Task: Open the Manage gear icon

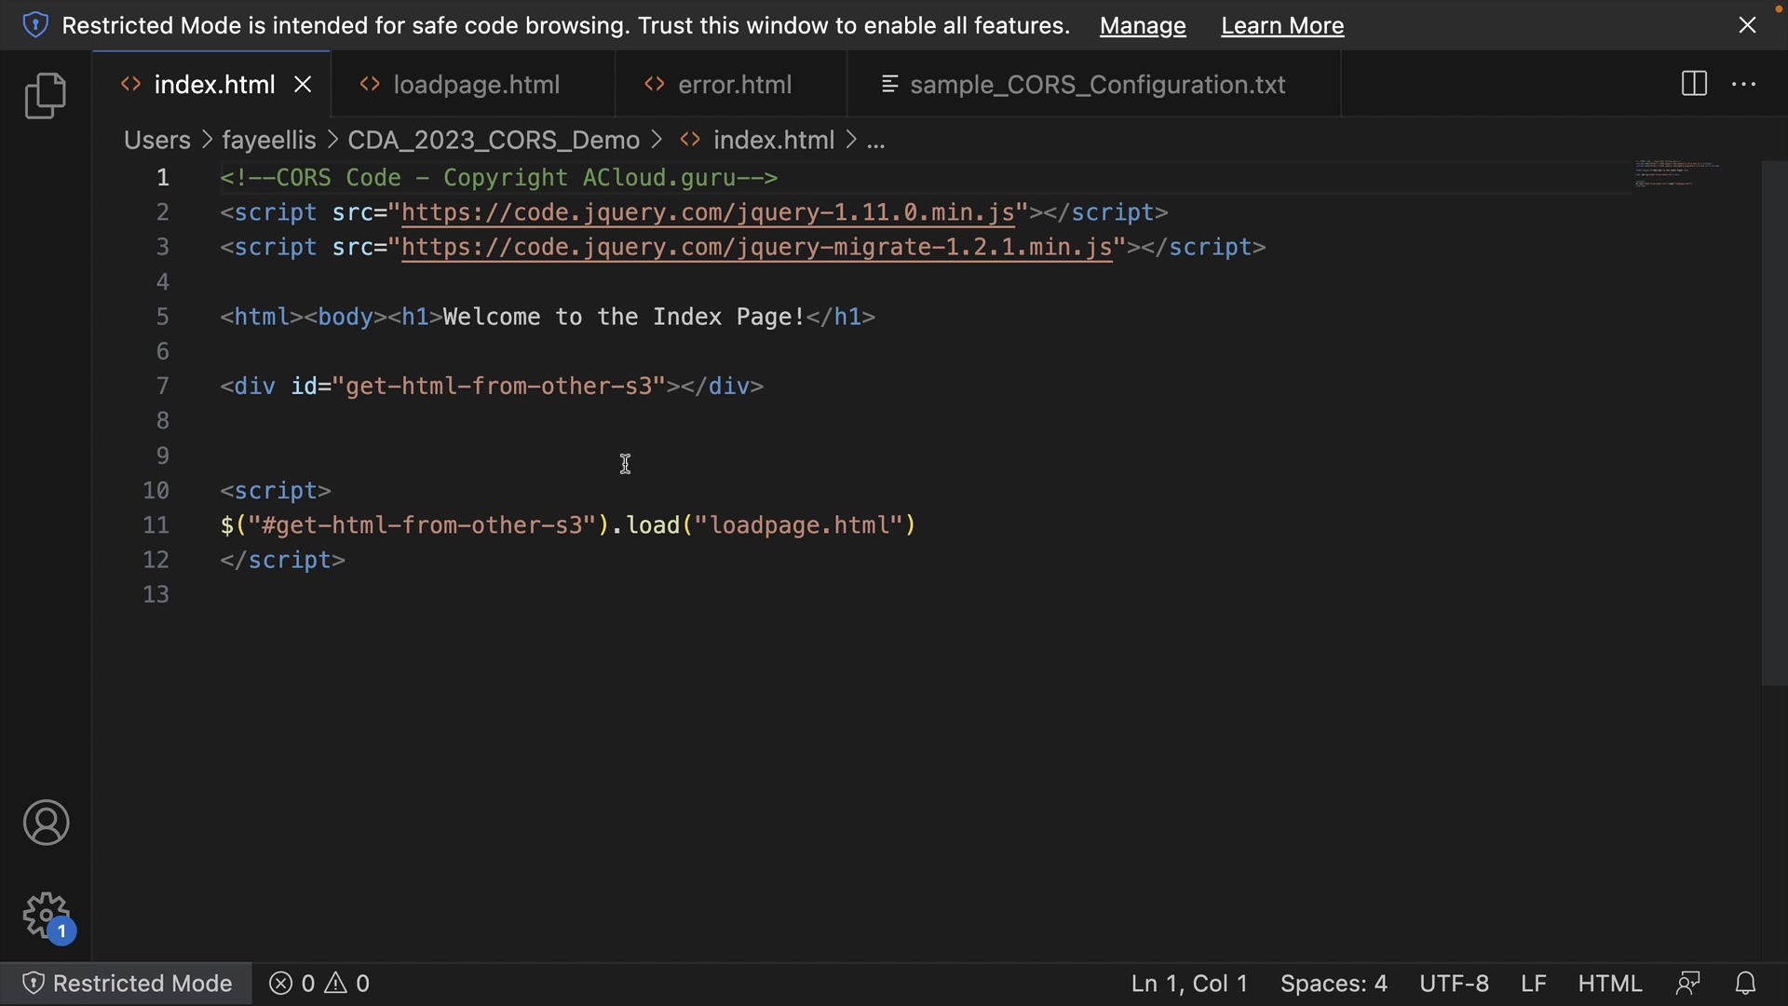Action: pyautogui.click(x=46, y=917)
